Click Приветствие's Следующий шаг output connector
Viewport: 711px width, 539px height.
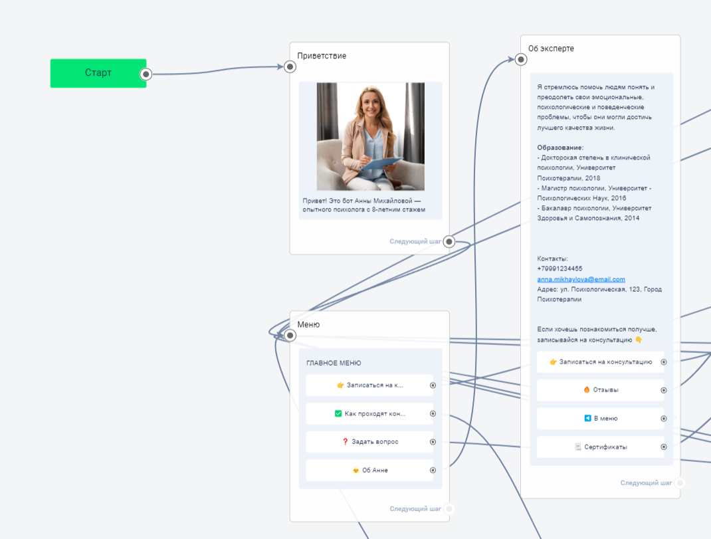point(449,242)
